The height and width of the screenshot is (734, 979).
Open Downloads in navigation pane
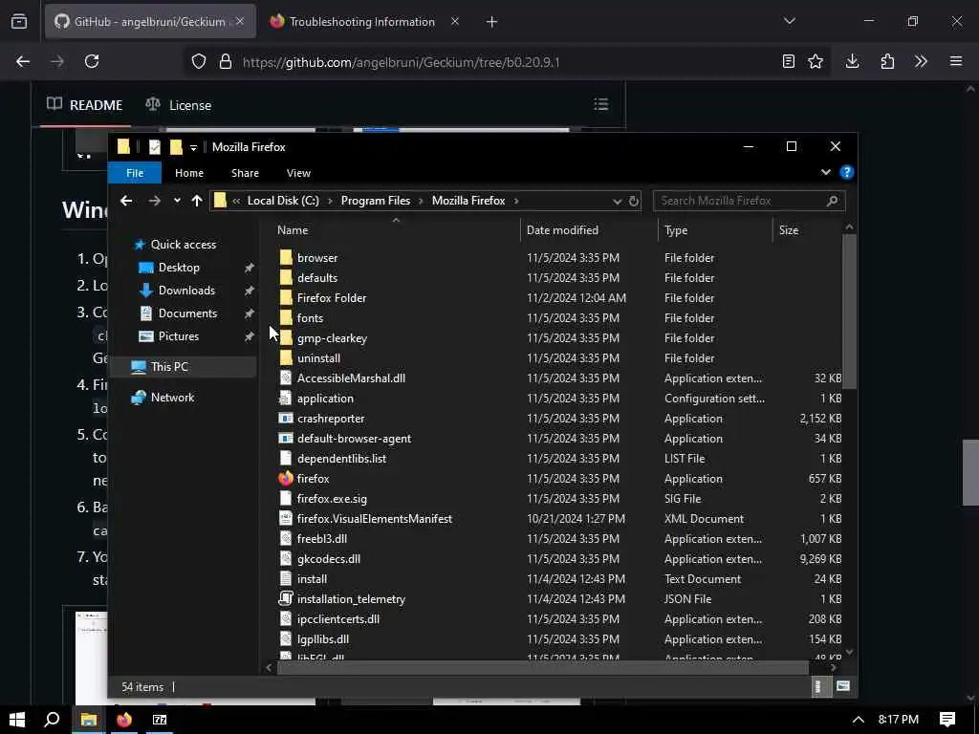click(x=186, y=291)
